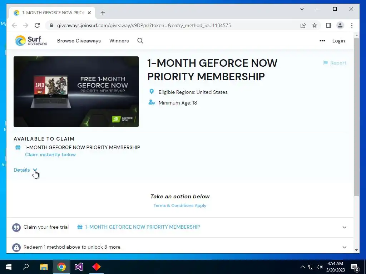Open Visual Studio from the taskbar
The width and height of the screenshot is (366, 274).
pyautogui.click(x=79, y=267)
